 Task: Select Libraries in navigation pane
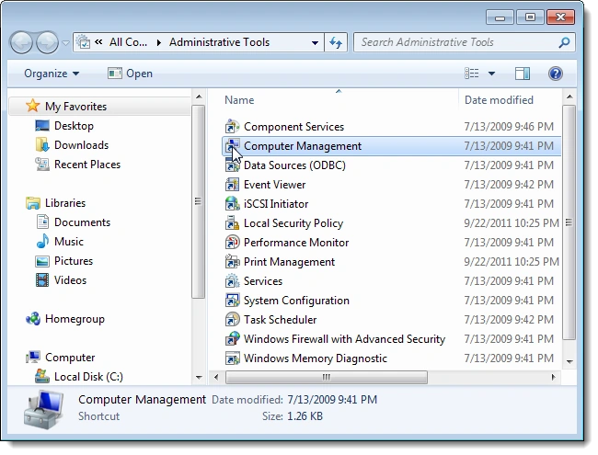[65, 203]
